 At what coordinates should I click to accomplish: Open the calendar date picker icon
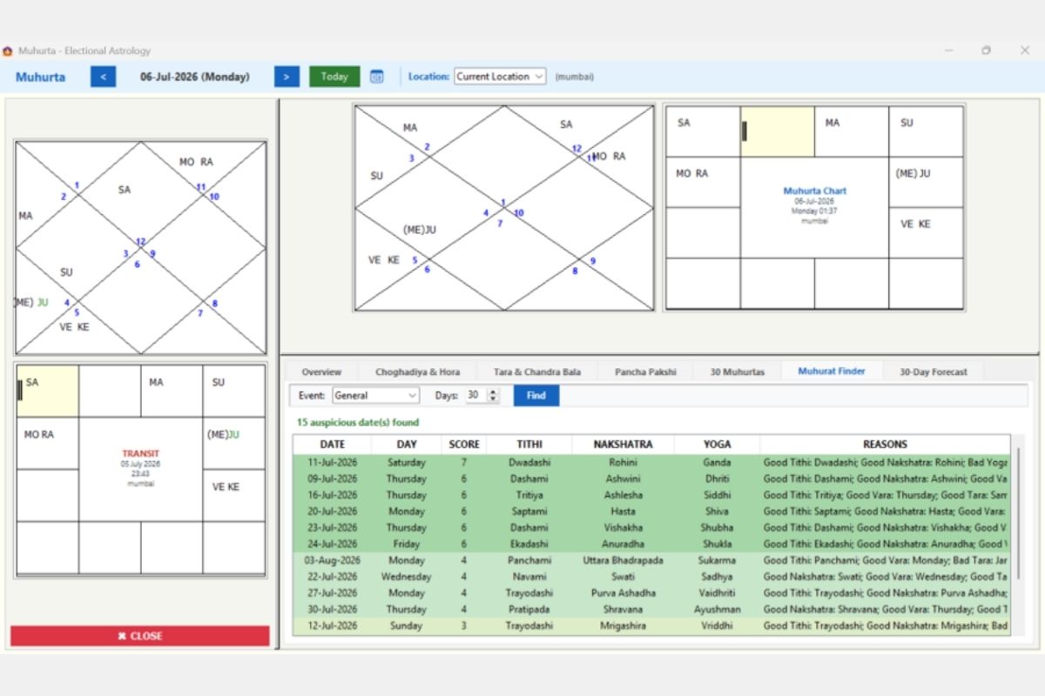coord(376,77)
